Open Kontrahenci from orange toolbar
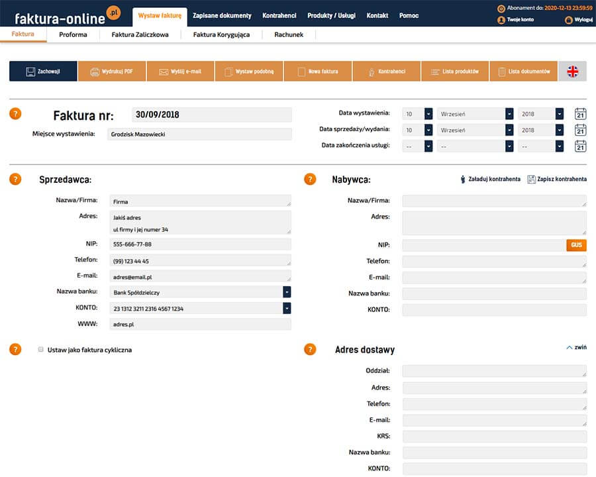596x477 pixels. tap(387, 71)
